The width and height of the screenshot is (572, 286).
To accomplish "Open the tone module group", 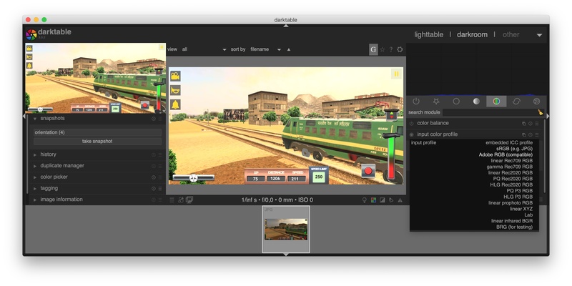I will (x=476, y=102).
